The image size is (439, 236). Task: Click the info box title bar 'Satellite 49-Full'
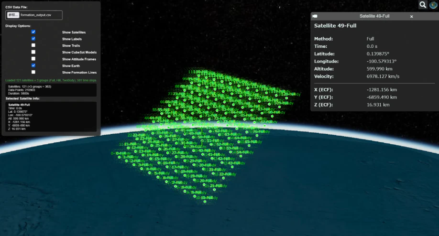pyautogui.click(x=374, y=16)
